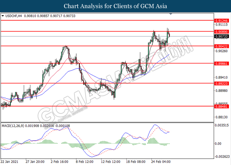Click the 0.88980 price scale value
The width and height of the screenshot is (231, 165).
tap(221, 91)
